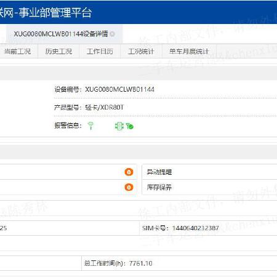Open the 库存保养 row
The height and width of the screenshot is (277, 277).
(209, 187)
